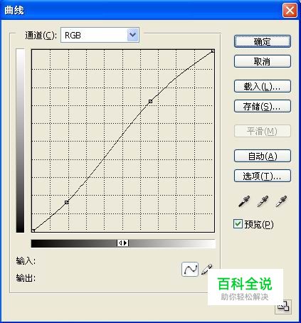
Task: Select the white point eyedropper
Action: pyautogui.click(x=281, y=201)
